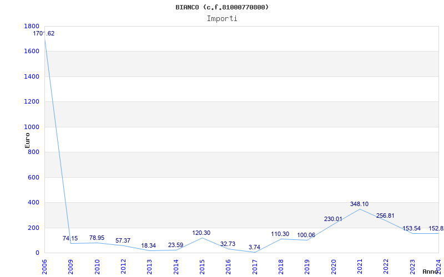Screen dimensions: 444x277
Task: Click the 2023 year tick label
Action: 412,266
